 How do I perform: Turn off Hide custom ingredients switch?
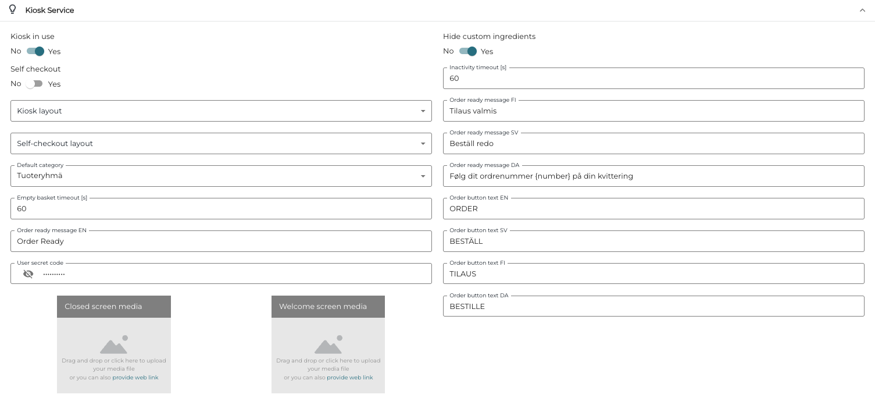pos(468,51)
